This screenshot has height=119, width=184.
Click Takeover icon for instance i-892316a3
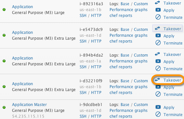click(x=157, y=3)
